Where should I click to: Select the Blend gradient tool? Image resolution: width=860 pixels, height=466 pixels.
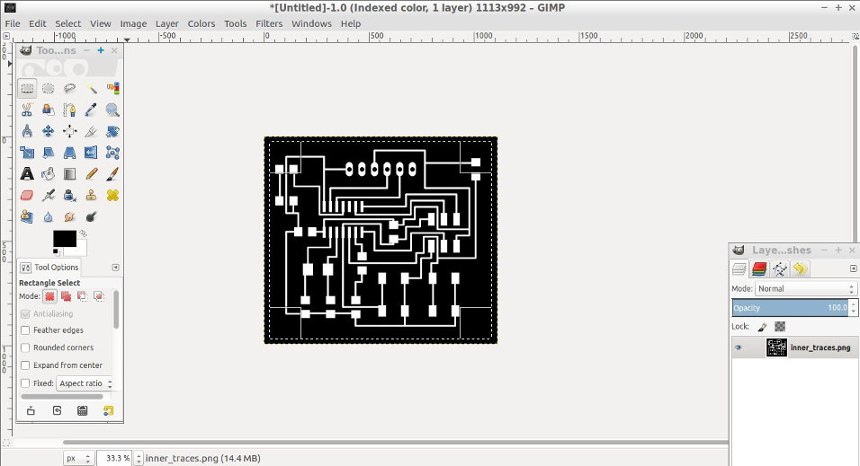coord(69,173)
